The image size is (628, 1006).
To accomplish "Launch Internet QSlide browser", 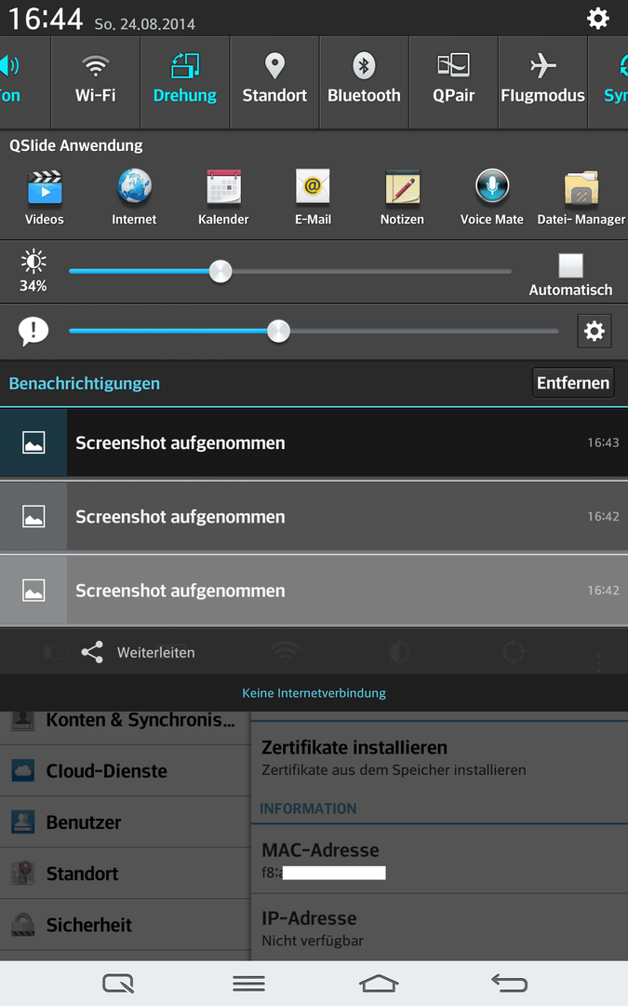I will pyautogui.click(x=134, y=198).
